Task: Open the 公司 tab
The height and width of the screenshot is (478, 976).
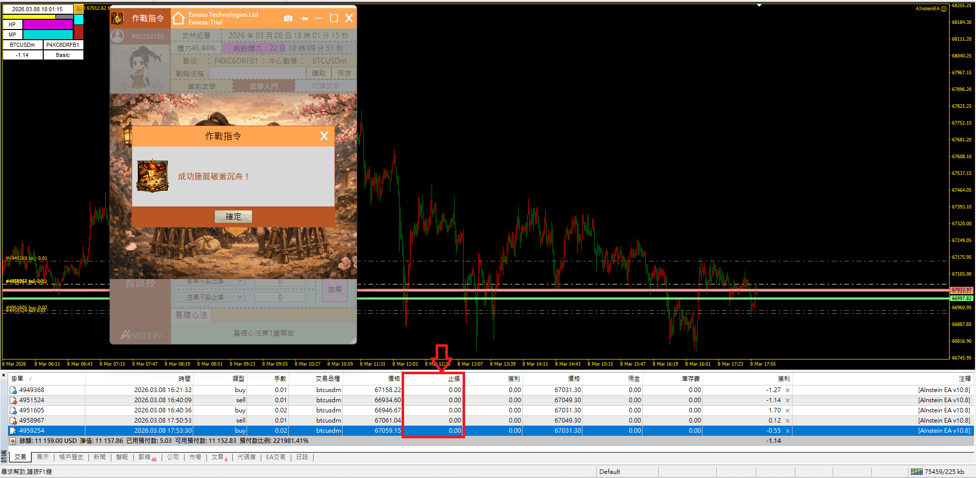Action: 173,457
